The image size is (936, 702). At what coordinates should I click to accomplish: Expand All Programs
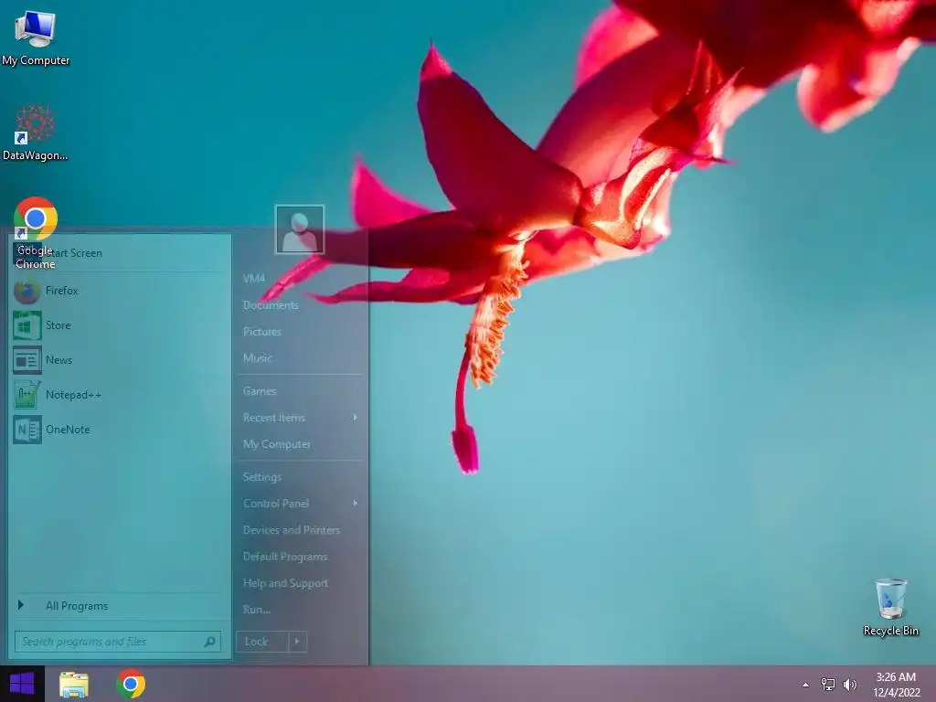point(120,606)
